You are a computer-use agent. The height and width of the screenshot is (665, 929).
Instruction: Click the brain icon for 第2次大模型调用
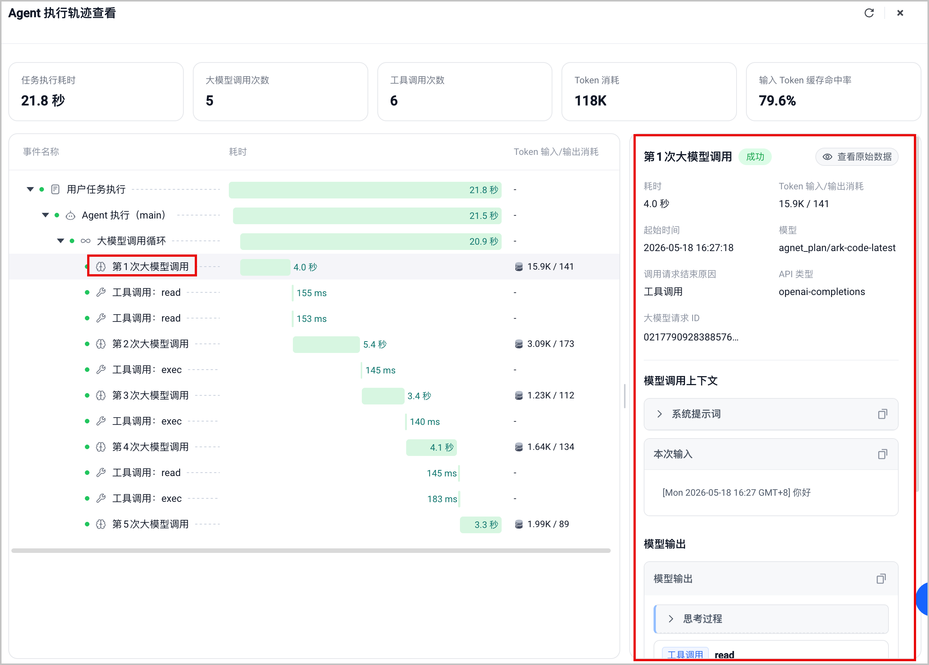[x=101, y=344]
